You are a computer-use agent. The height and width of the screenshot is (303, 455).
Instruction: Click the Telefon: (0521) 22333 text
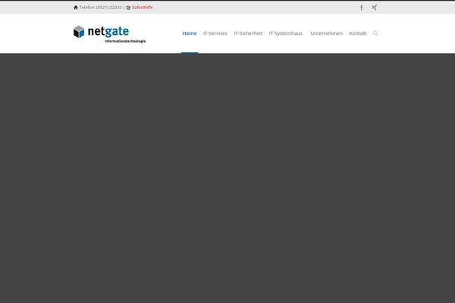pos(100,8)
